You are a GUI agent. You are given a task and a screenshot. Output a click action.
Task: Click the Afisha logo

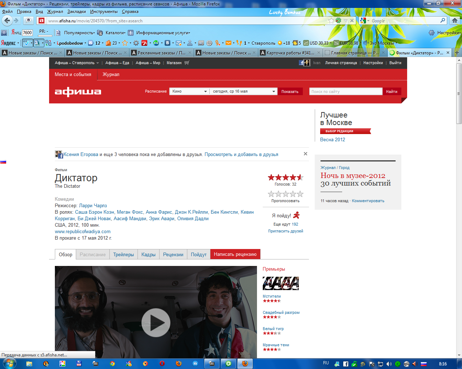point(78,92)
